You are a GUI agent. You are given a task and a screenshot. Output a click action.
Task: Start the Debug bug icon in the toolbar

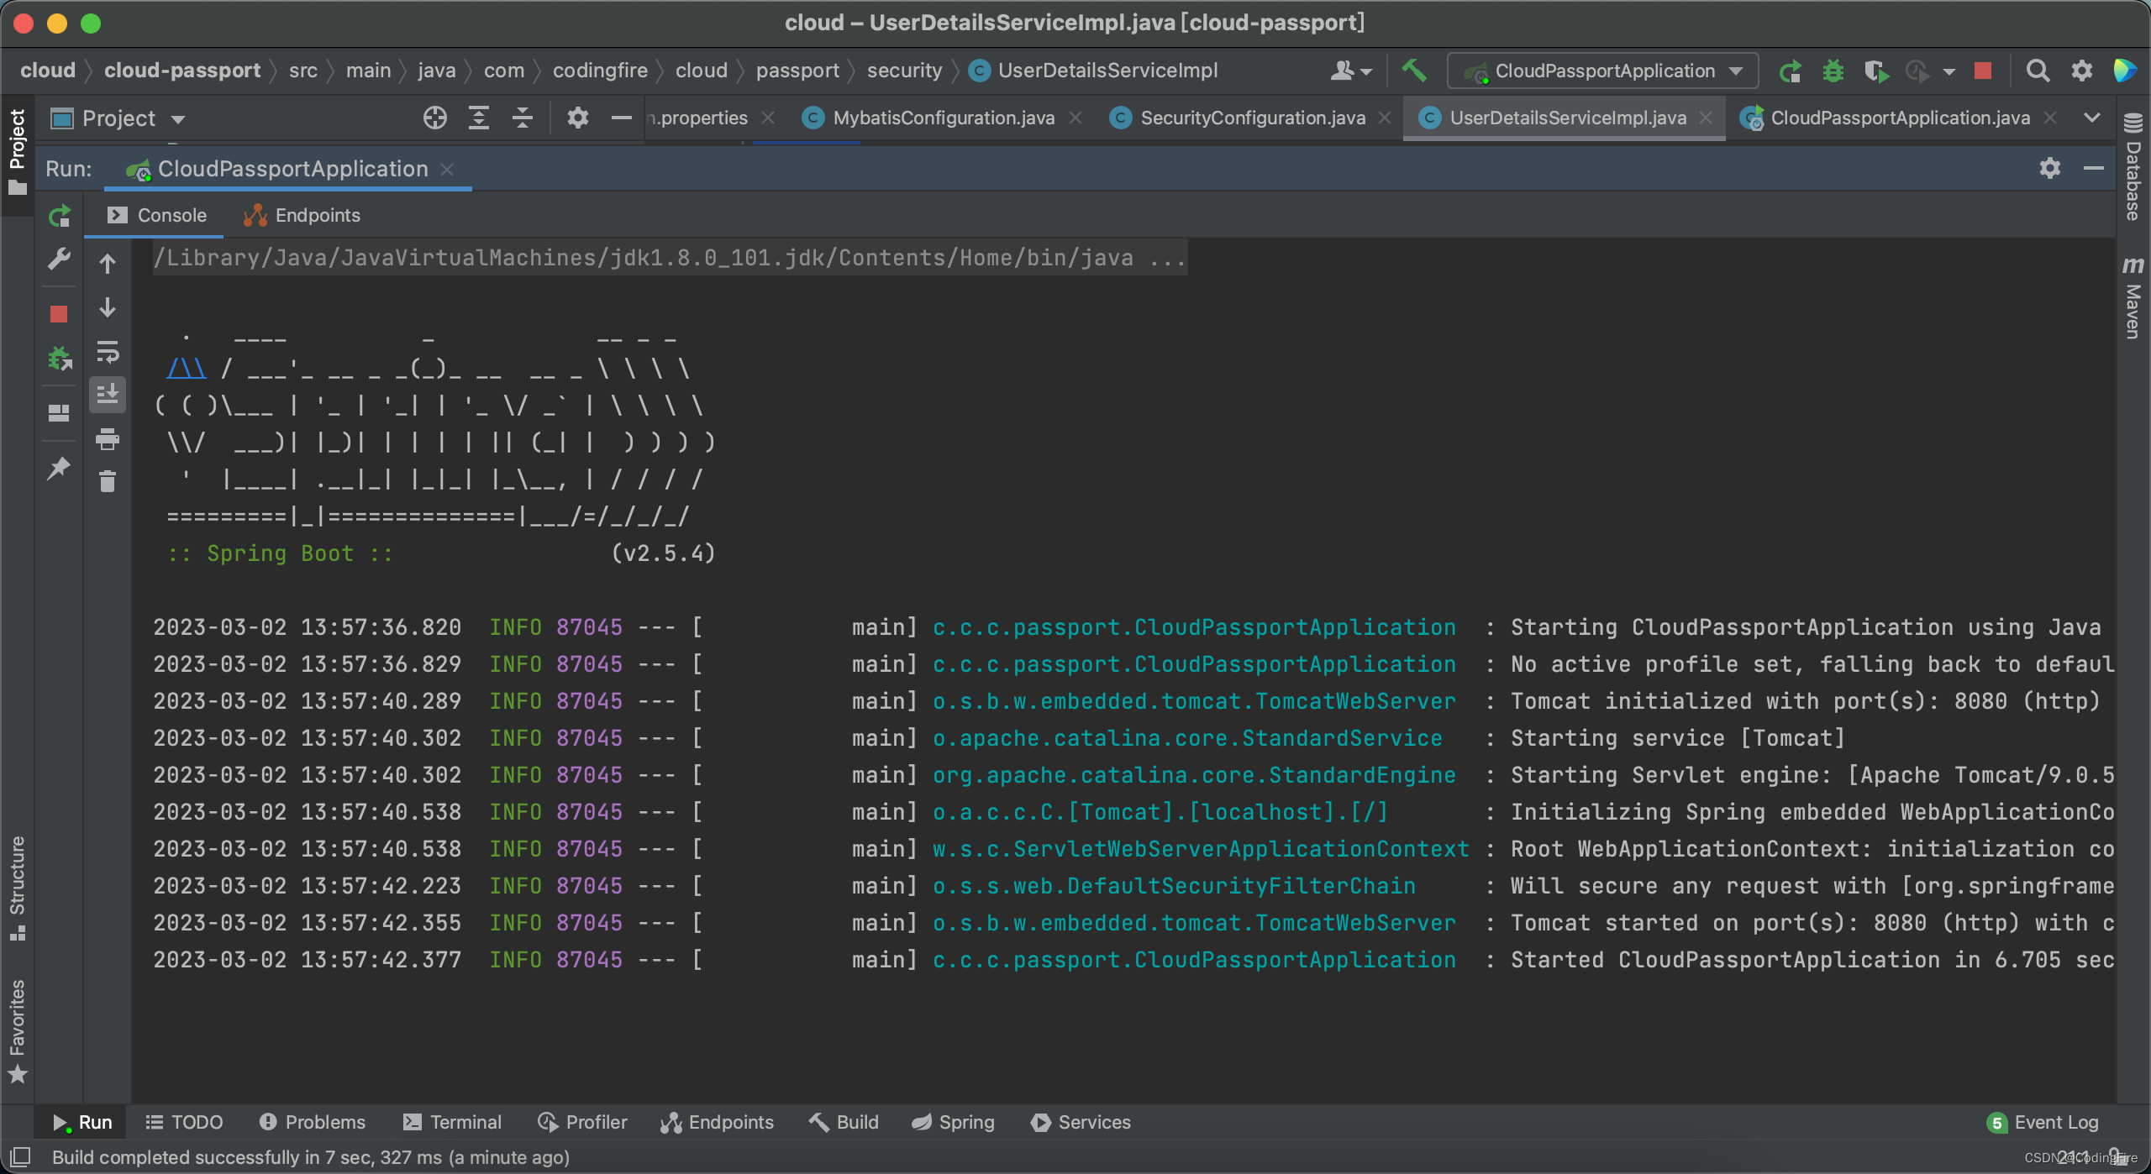[x=1833, y=71]
